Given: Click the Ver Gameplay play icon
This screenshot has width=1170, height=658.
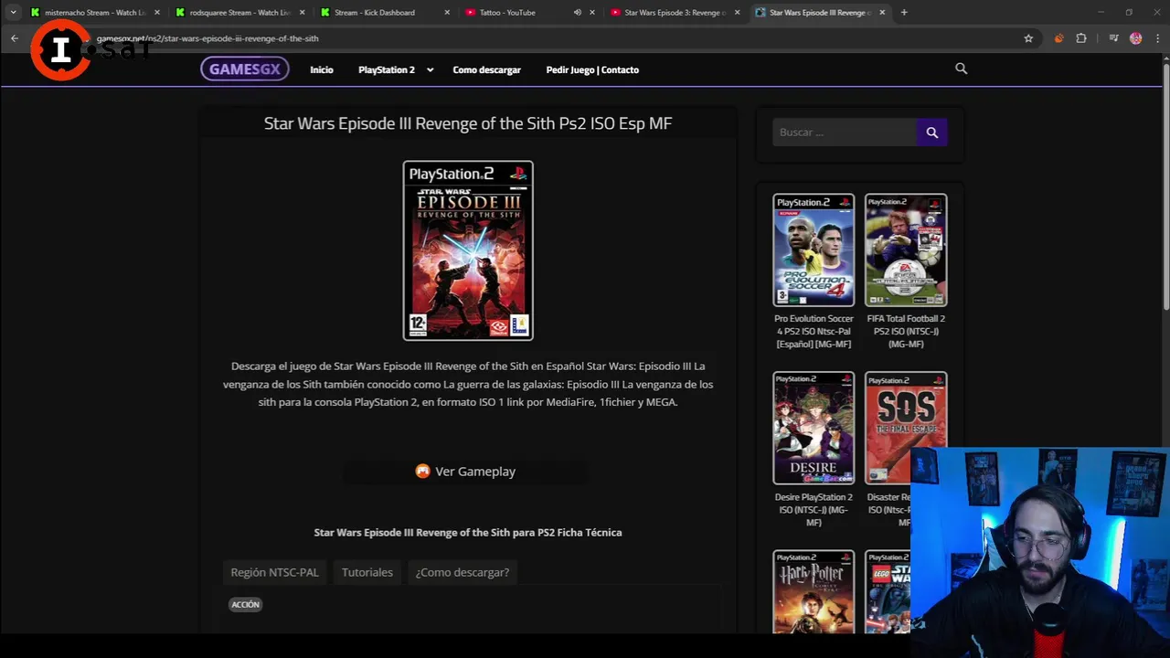Looking at the screenshot, I should coord(422,472).
